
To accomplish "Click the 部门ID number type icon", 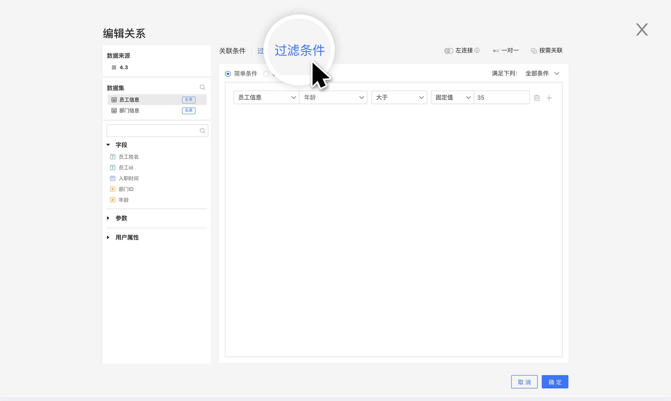I will pos(113,189).
